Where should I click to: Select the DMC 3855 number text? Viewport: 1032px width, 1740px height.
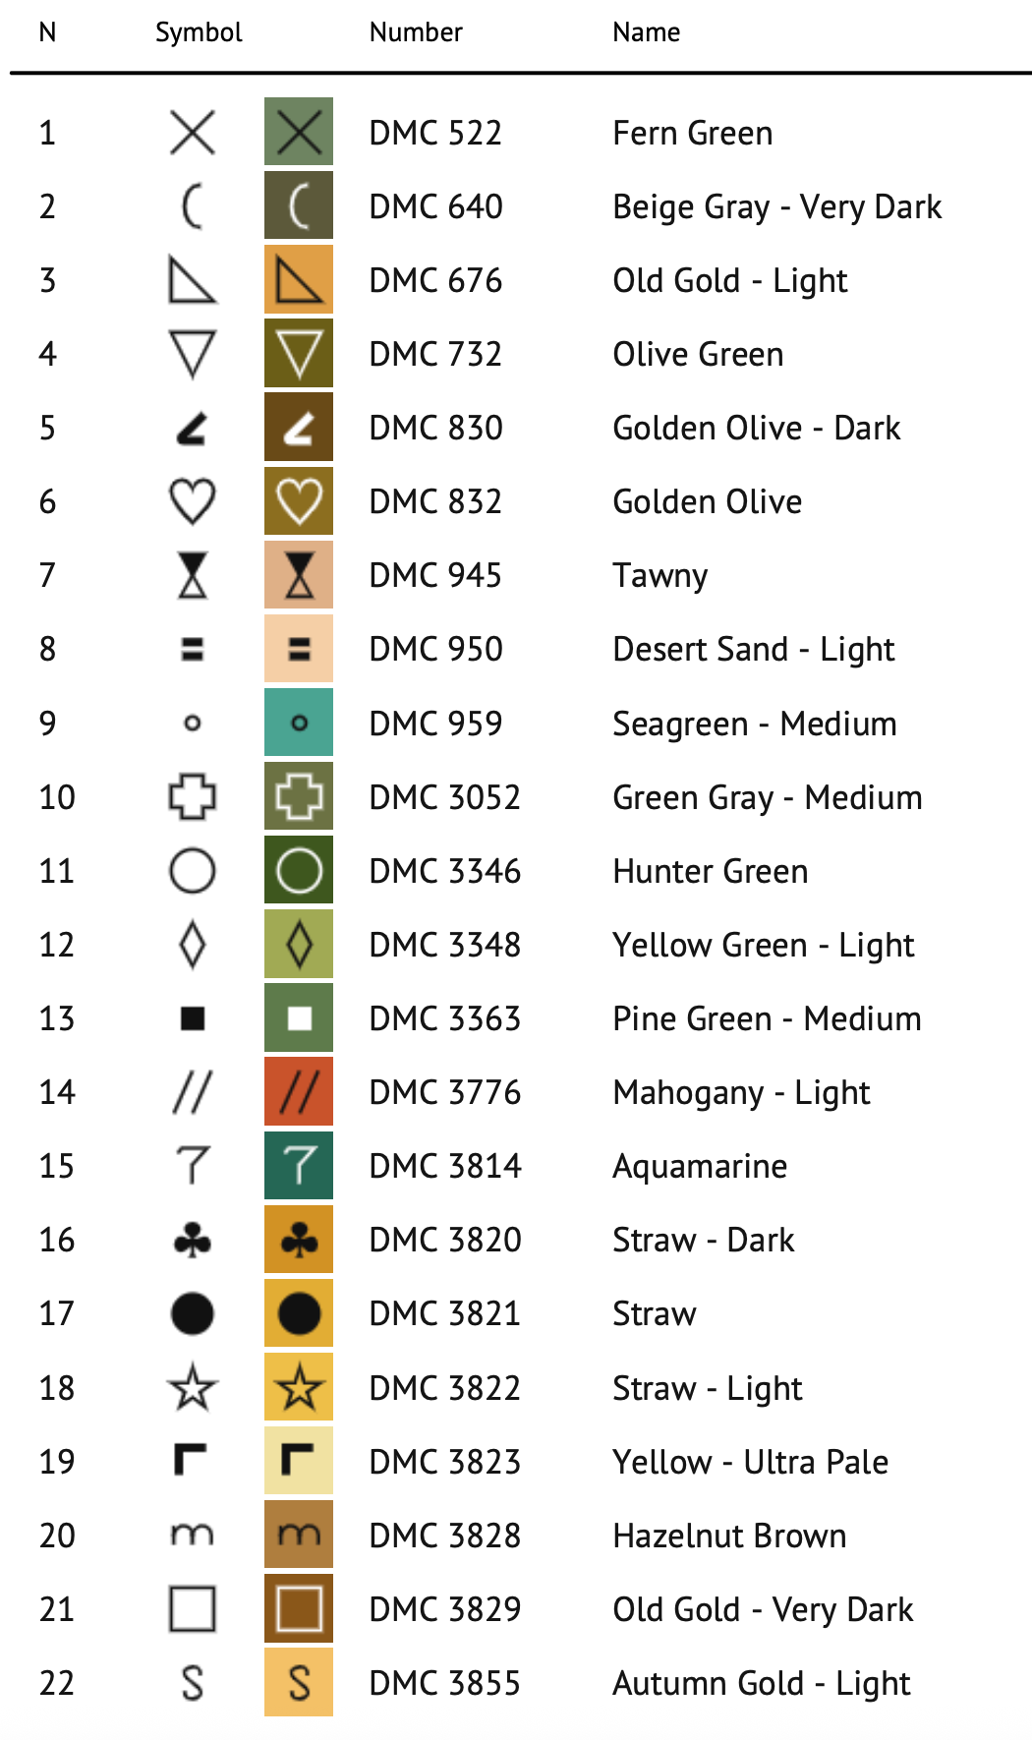click(x=444, y=1683)
